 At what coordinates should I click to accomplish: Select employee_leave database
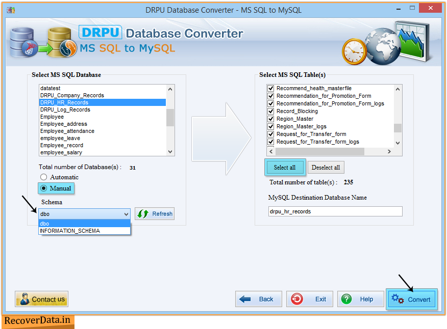(x=103, y=138)
